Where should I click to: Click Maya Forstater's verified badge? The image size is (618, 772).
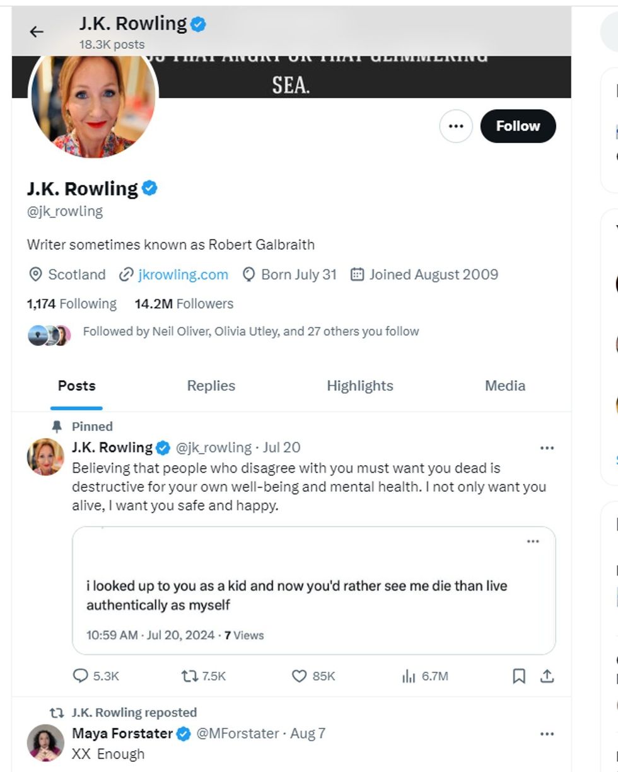tap(184, 734)
